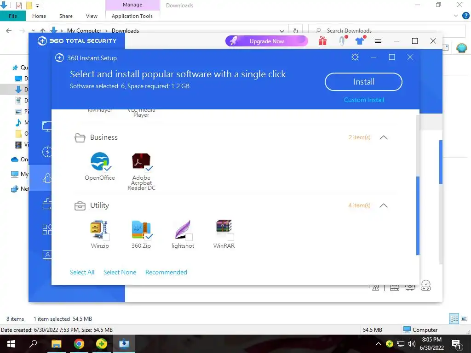
Task: Check the Winzip checkbox
Action: tap(106, 237)
